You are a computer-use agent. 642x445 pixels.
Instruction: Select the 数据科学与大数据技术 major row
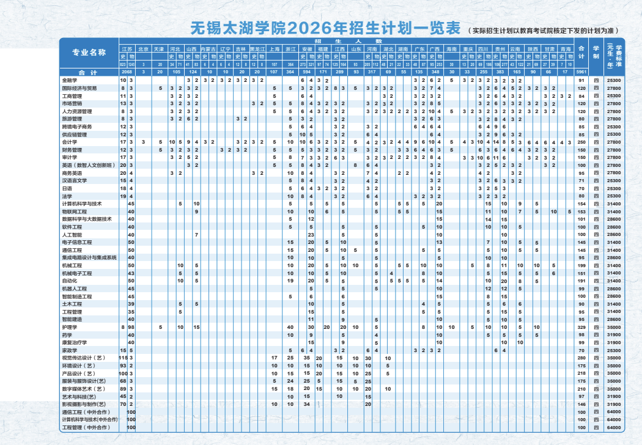tap(342, 219)
